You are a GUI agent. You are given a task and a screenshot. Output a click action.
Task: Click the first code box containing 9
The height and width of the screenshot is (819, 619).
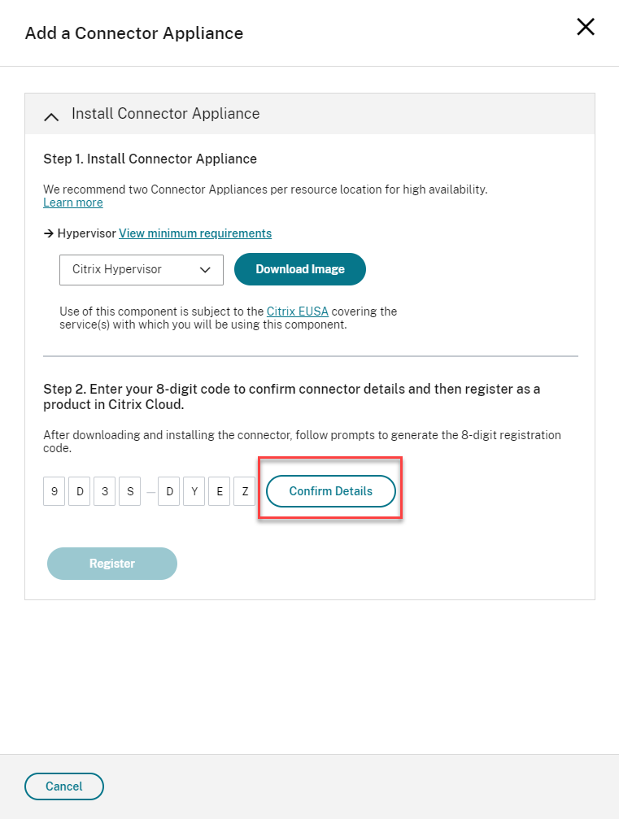pyautogui.click(x=54, y=491)
